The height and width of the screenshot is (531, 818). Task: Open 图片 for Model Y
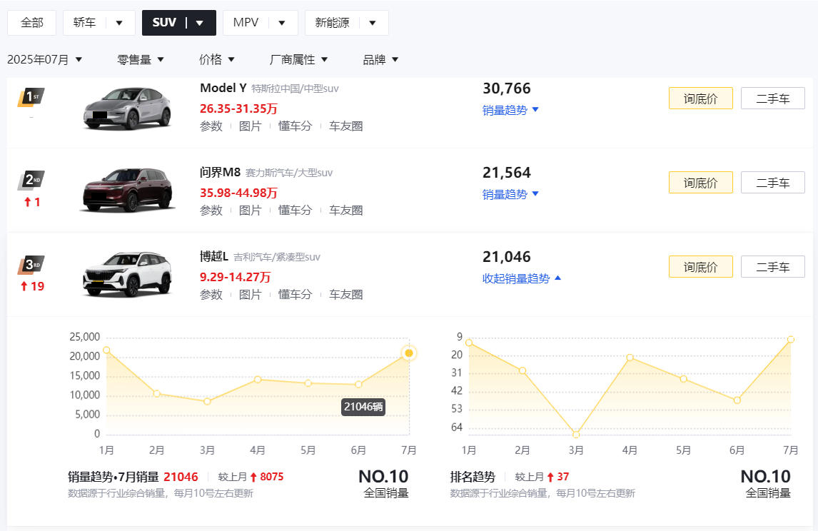250,126
